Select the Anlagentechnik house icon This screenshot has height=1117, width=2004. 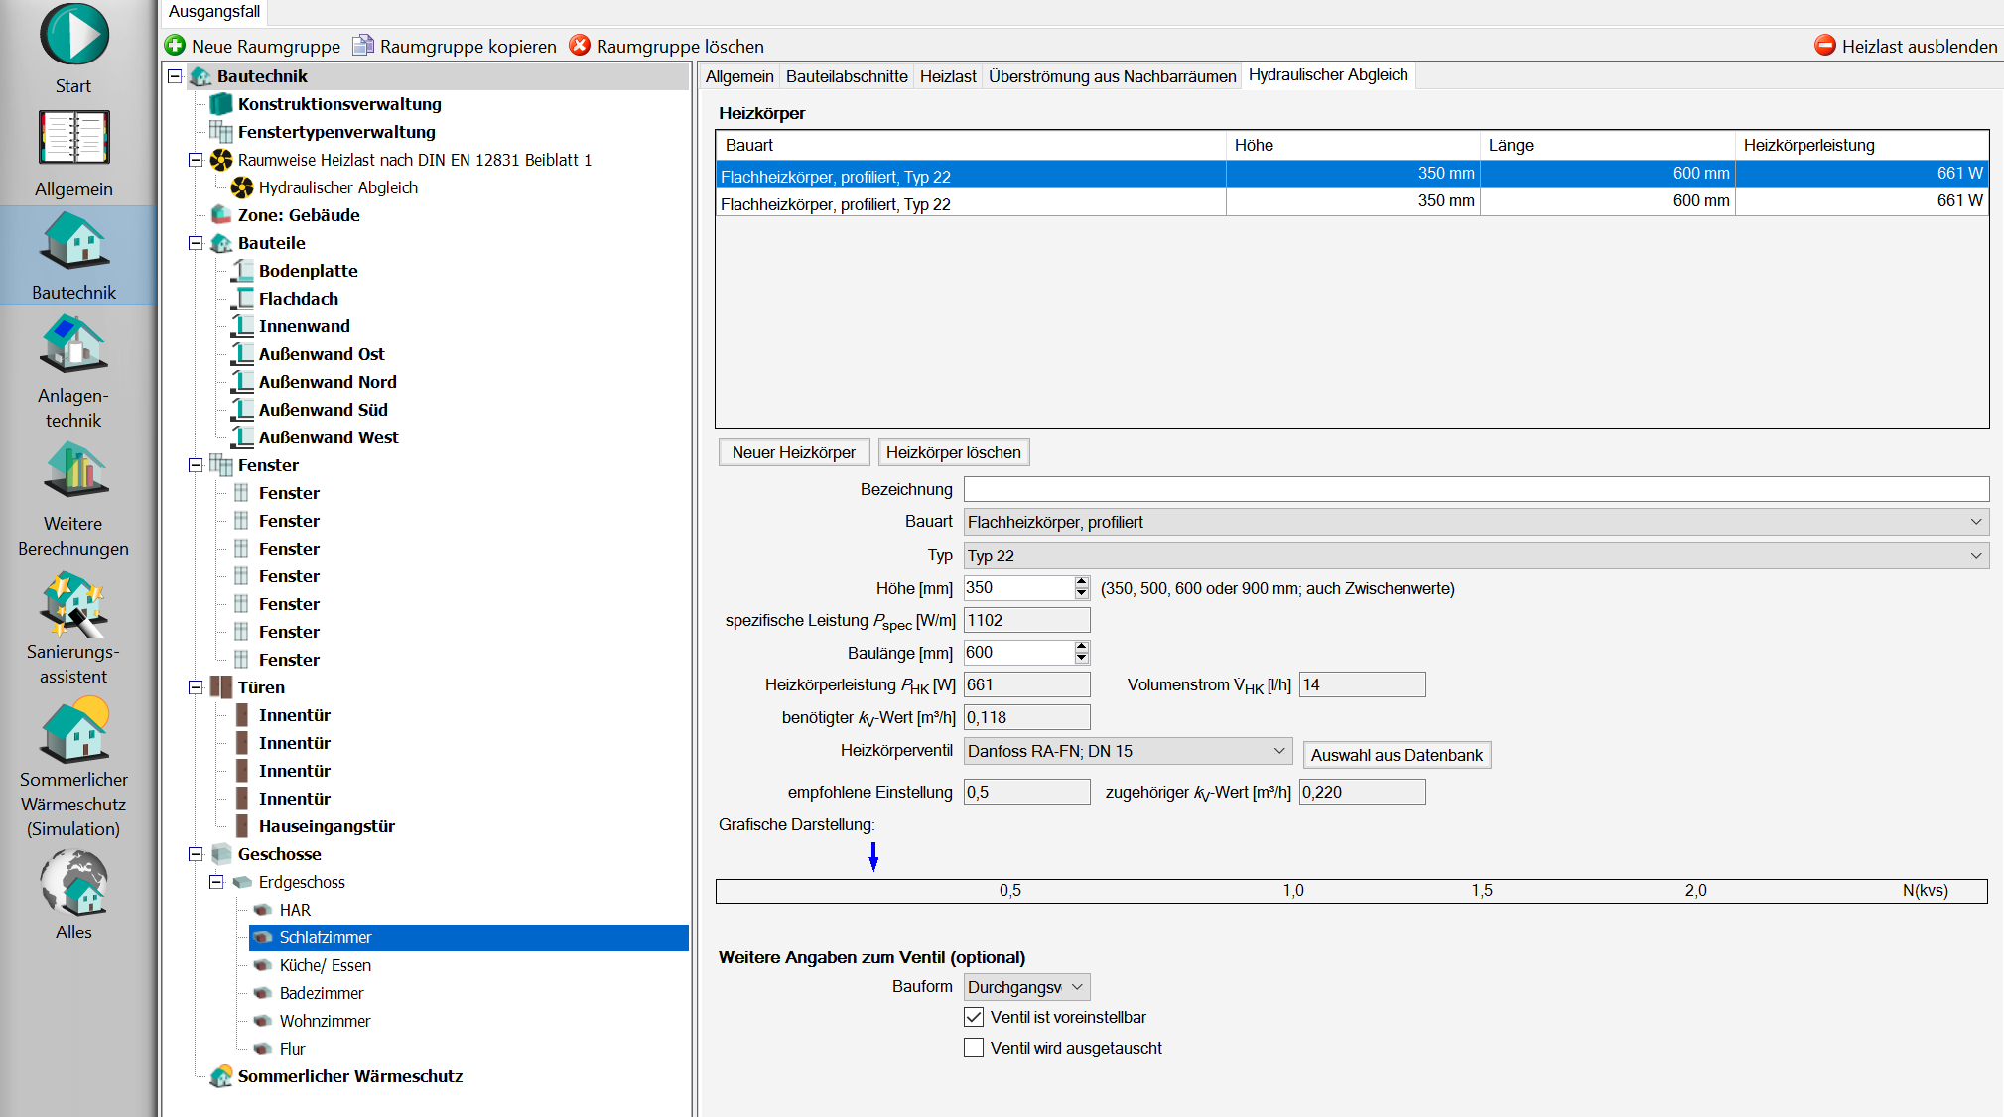[74, 344]
